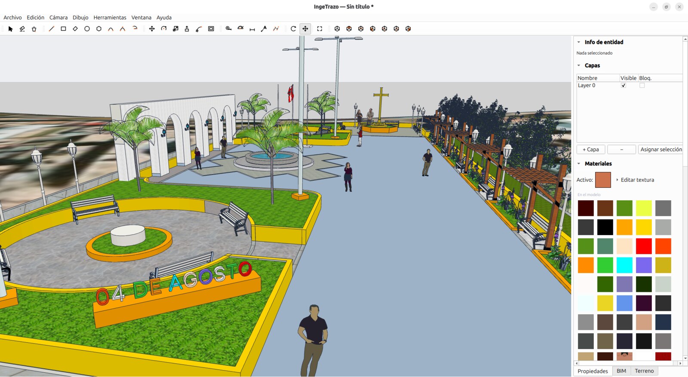Image resolution: width=688 pixels, height=377 pixels.
Task: Choose the Line drawing tool
Action: click(x=52, y=29)
